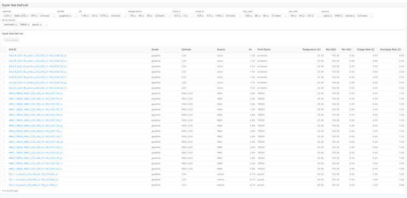Check the row HNEI_18650_NMC_LCO ending 1.5C_m
Image resolution: width=407 pixels, height=198 pixels.
4,142
